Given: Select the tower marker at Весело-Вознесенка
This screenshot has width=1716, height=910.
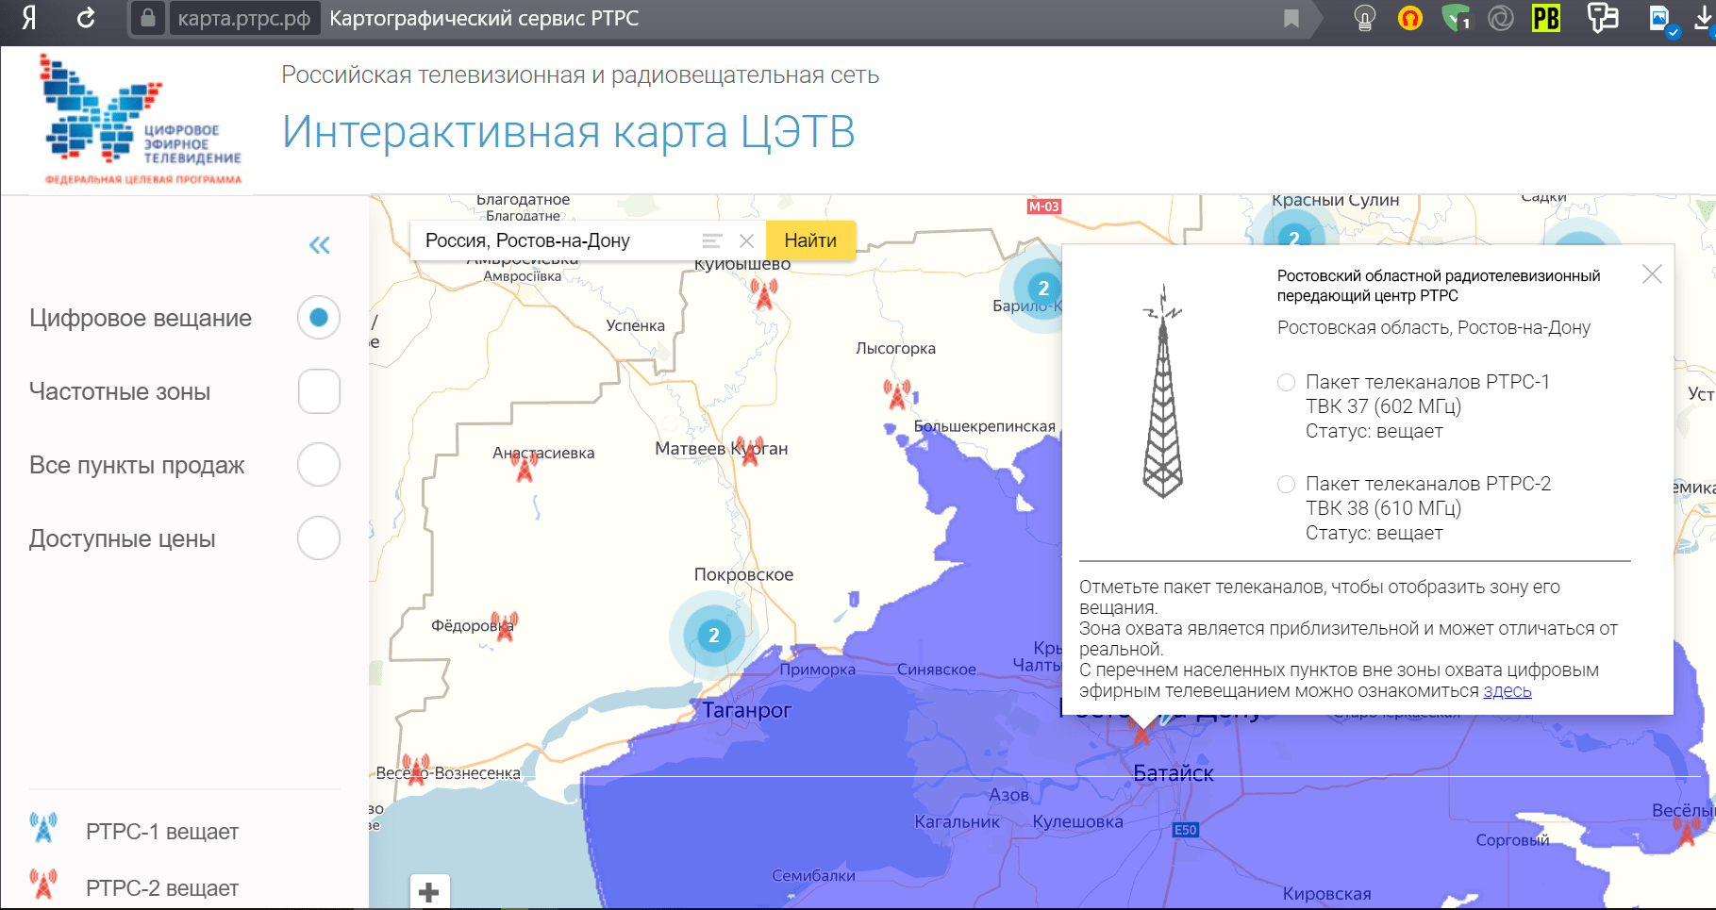Looking at the screenshot, I should [416, 769].
